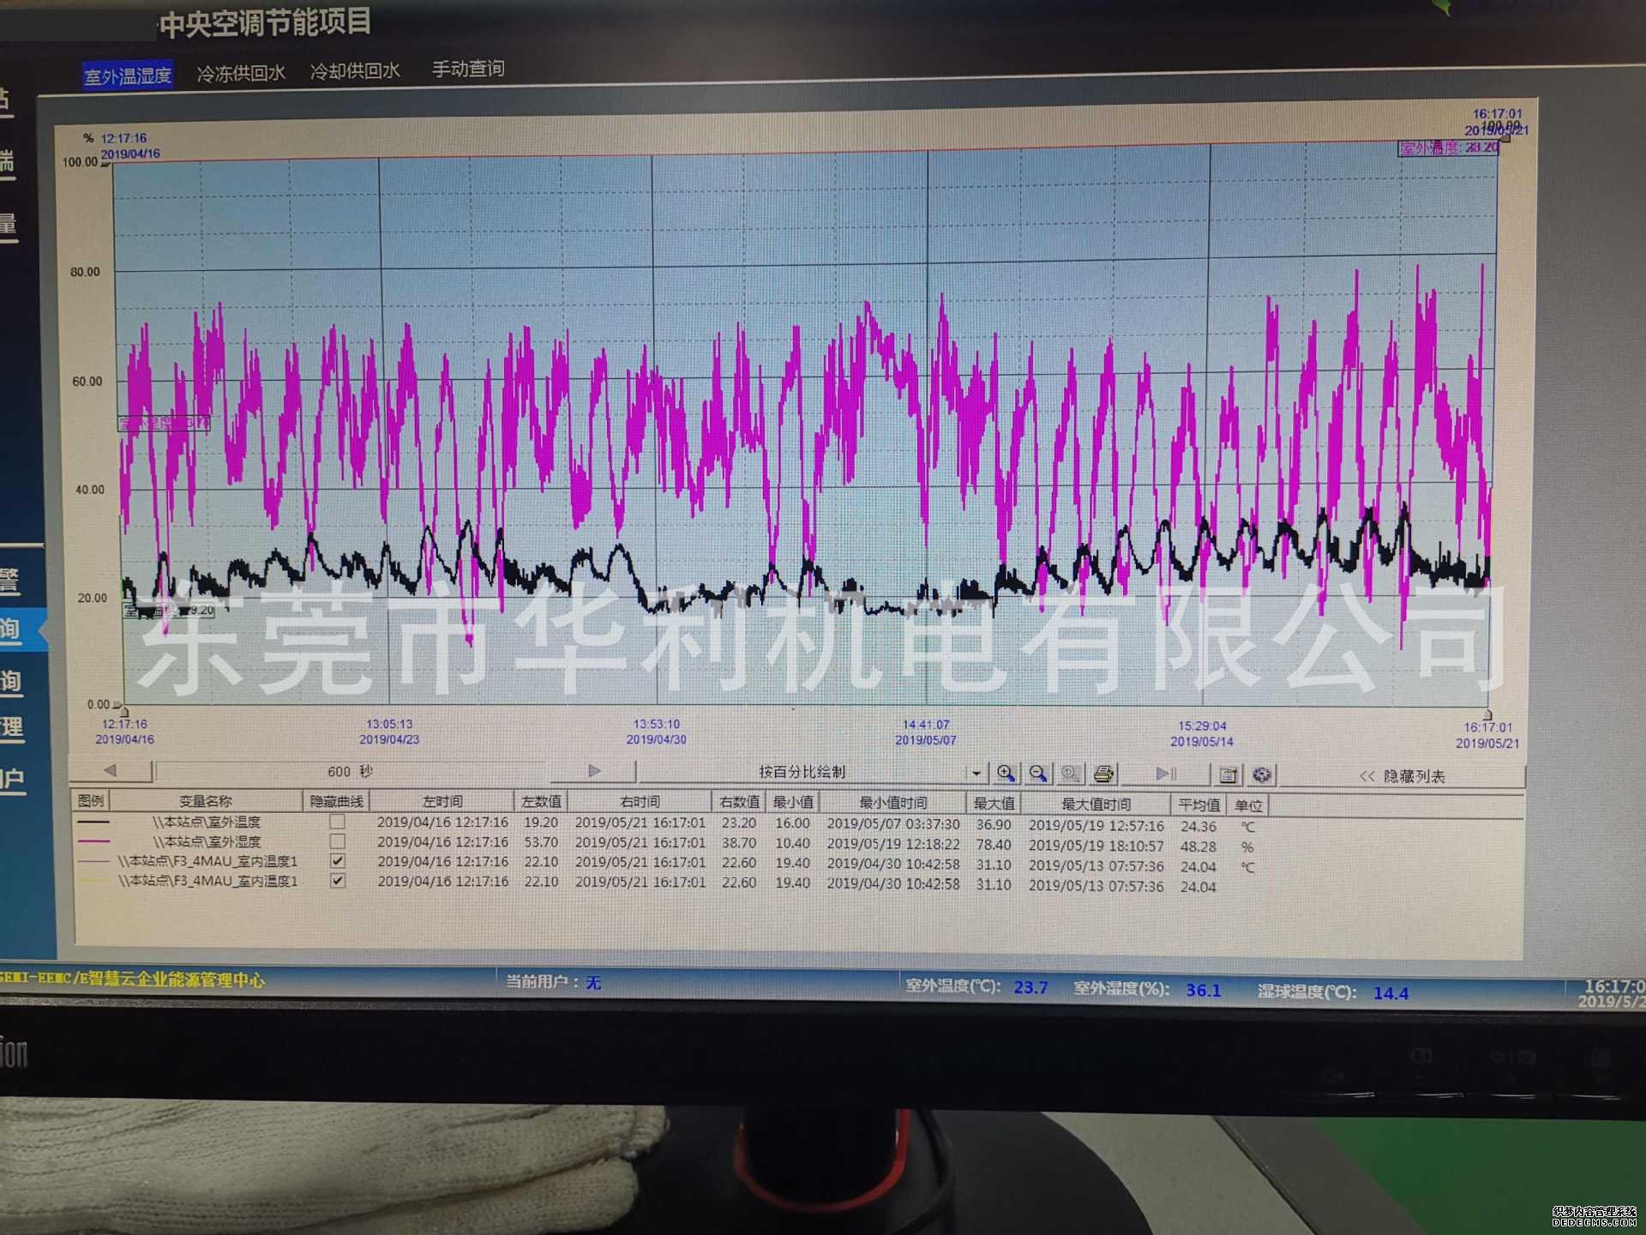Switch to the 室外温湿度 tab
Viewport: 1646px width, 1235px height.
coord(128,75)
